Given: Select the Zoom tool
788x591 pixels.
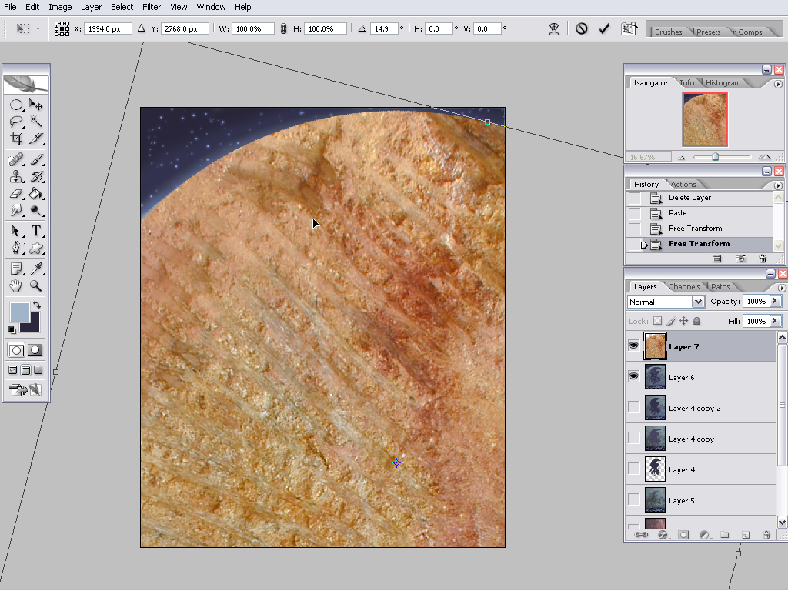Looking at the screenshot, I should [x=35, y=286].
